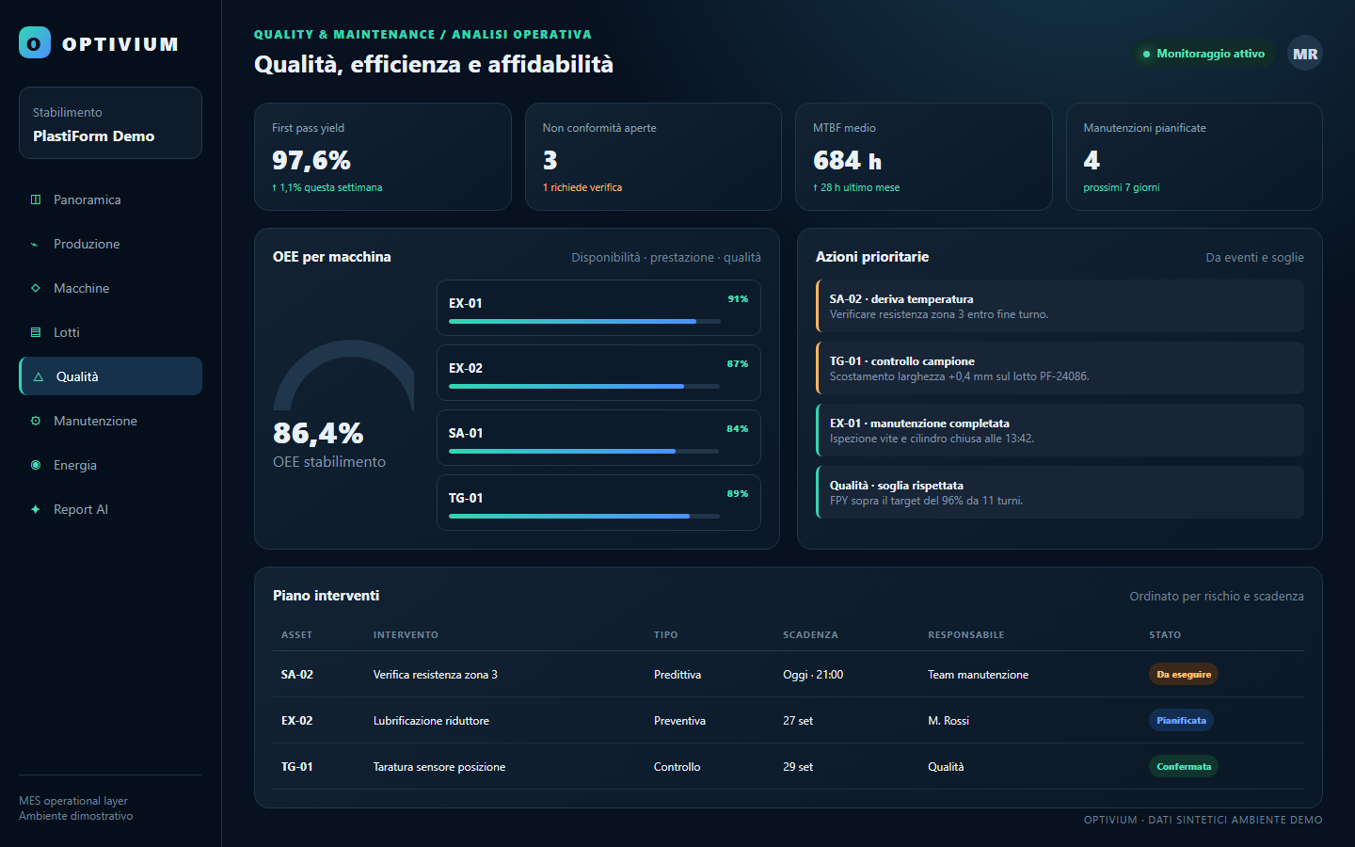Click the STATO column header
This screenshot has width=1355, height=847.
tap(1165, 635)
